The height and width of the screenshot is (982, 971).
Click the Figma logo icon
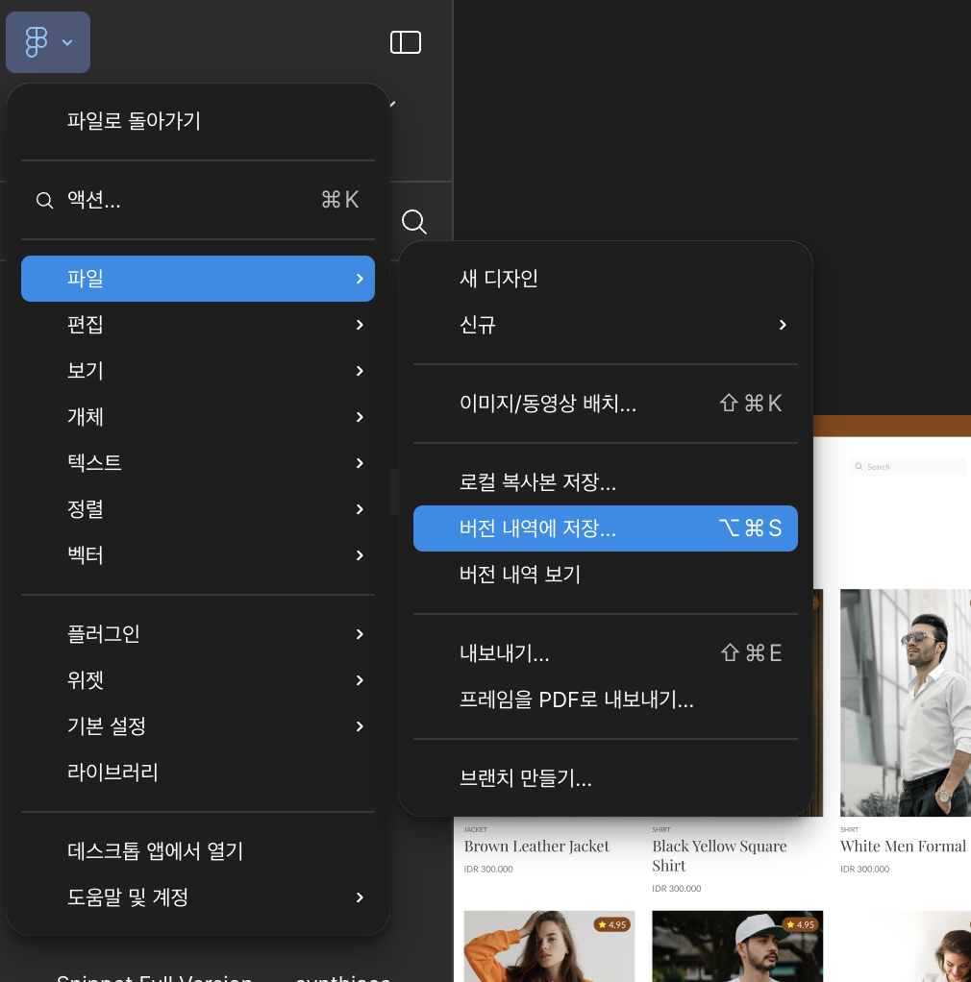coord(37,42)
